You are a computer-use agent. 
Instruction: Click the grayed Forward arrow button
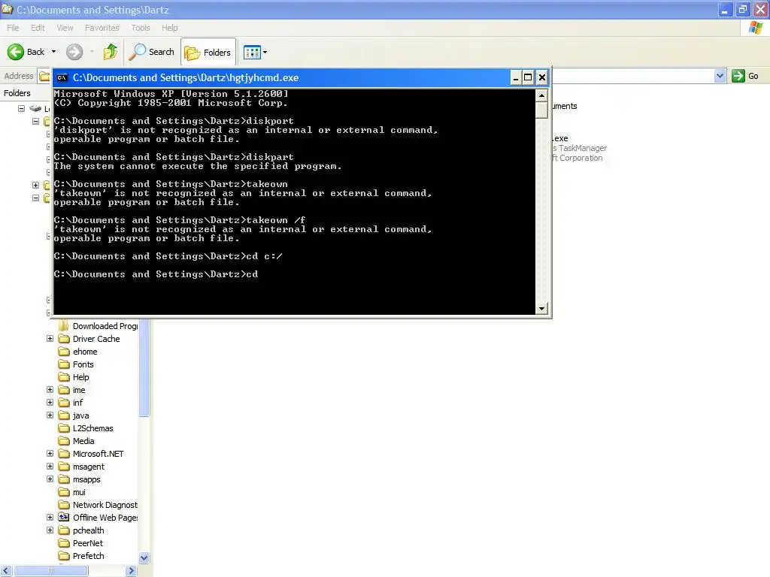(x=74, y=52)
